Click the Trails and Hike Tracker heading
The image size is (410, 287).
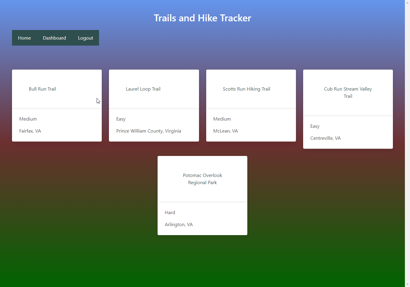click(203, 18)
